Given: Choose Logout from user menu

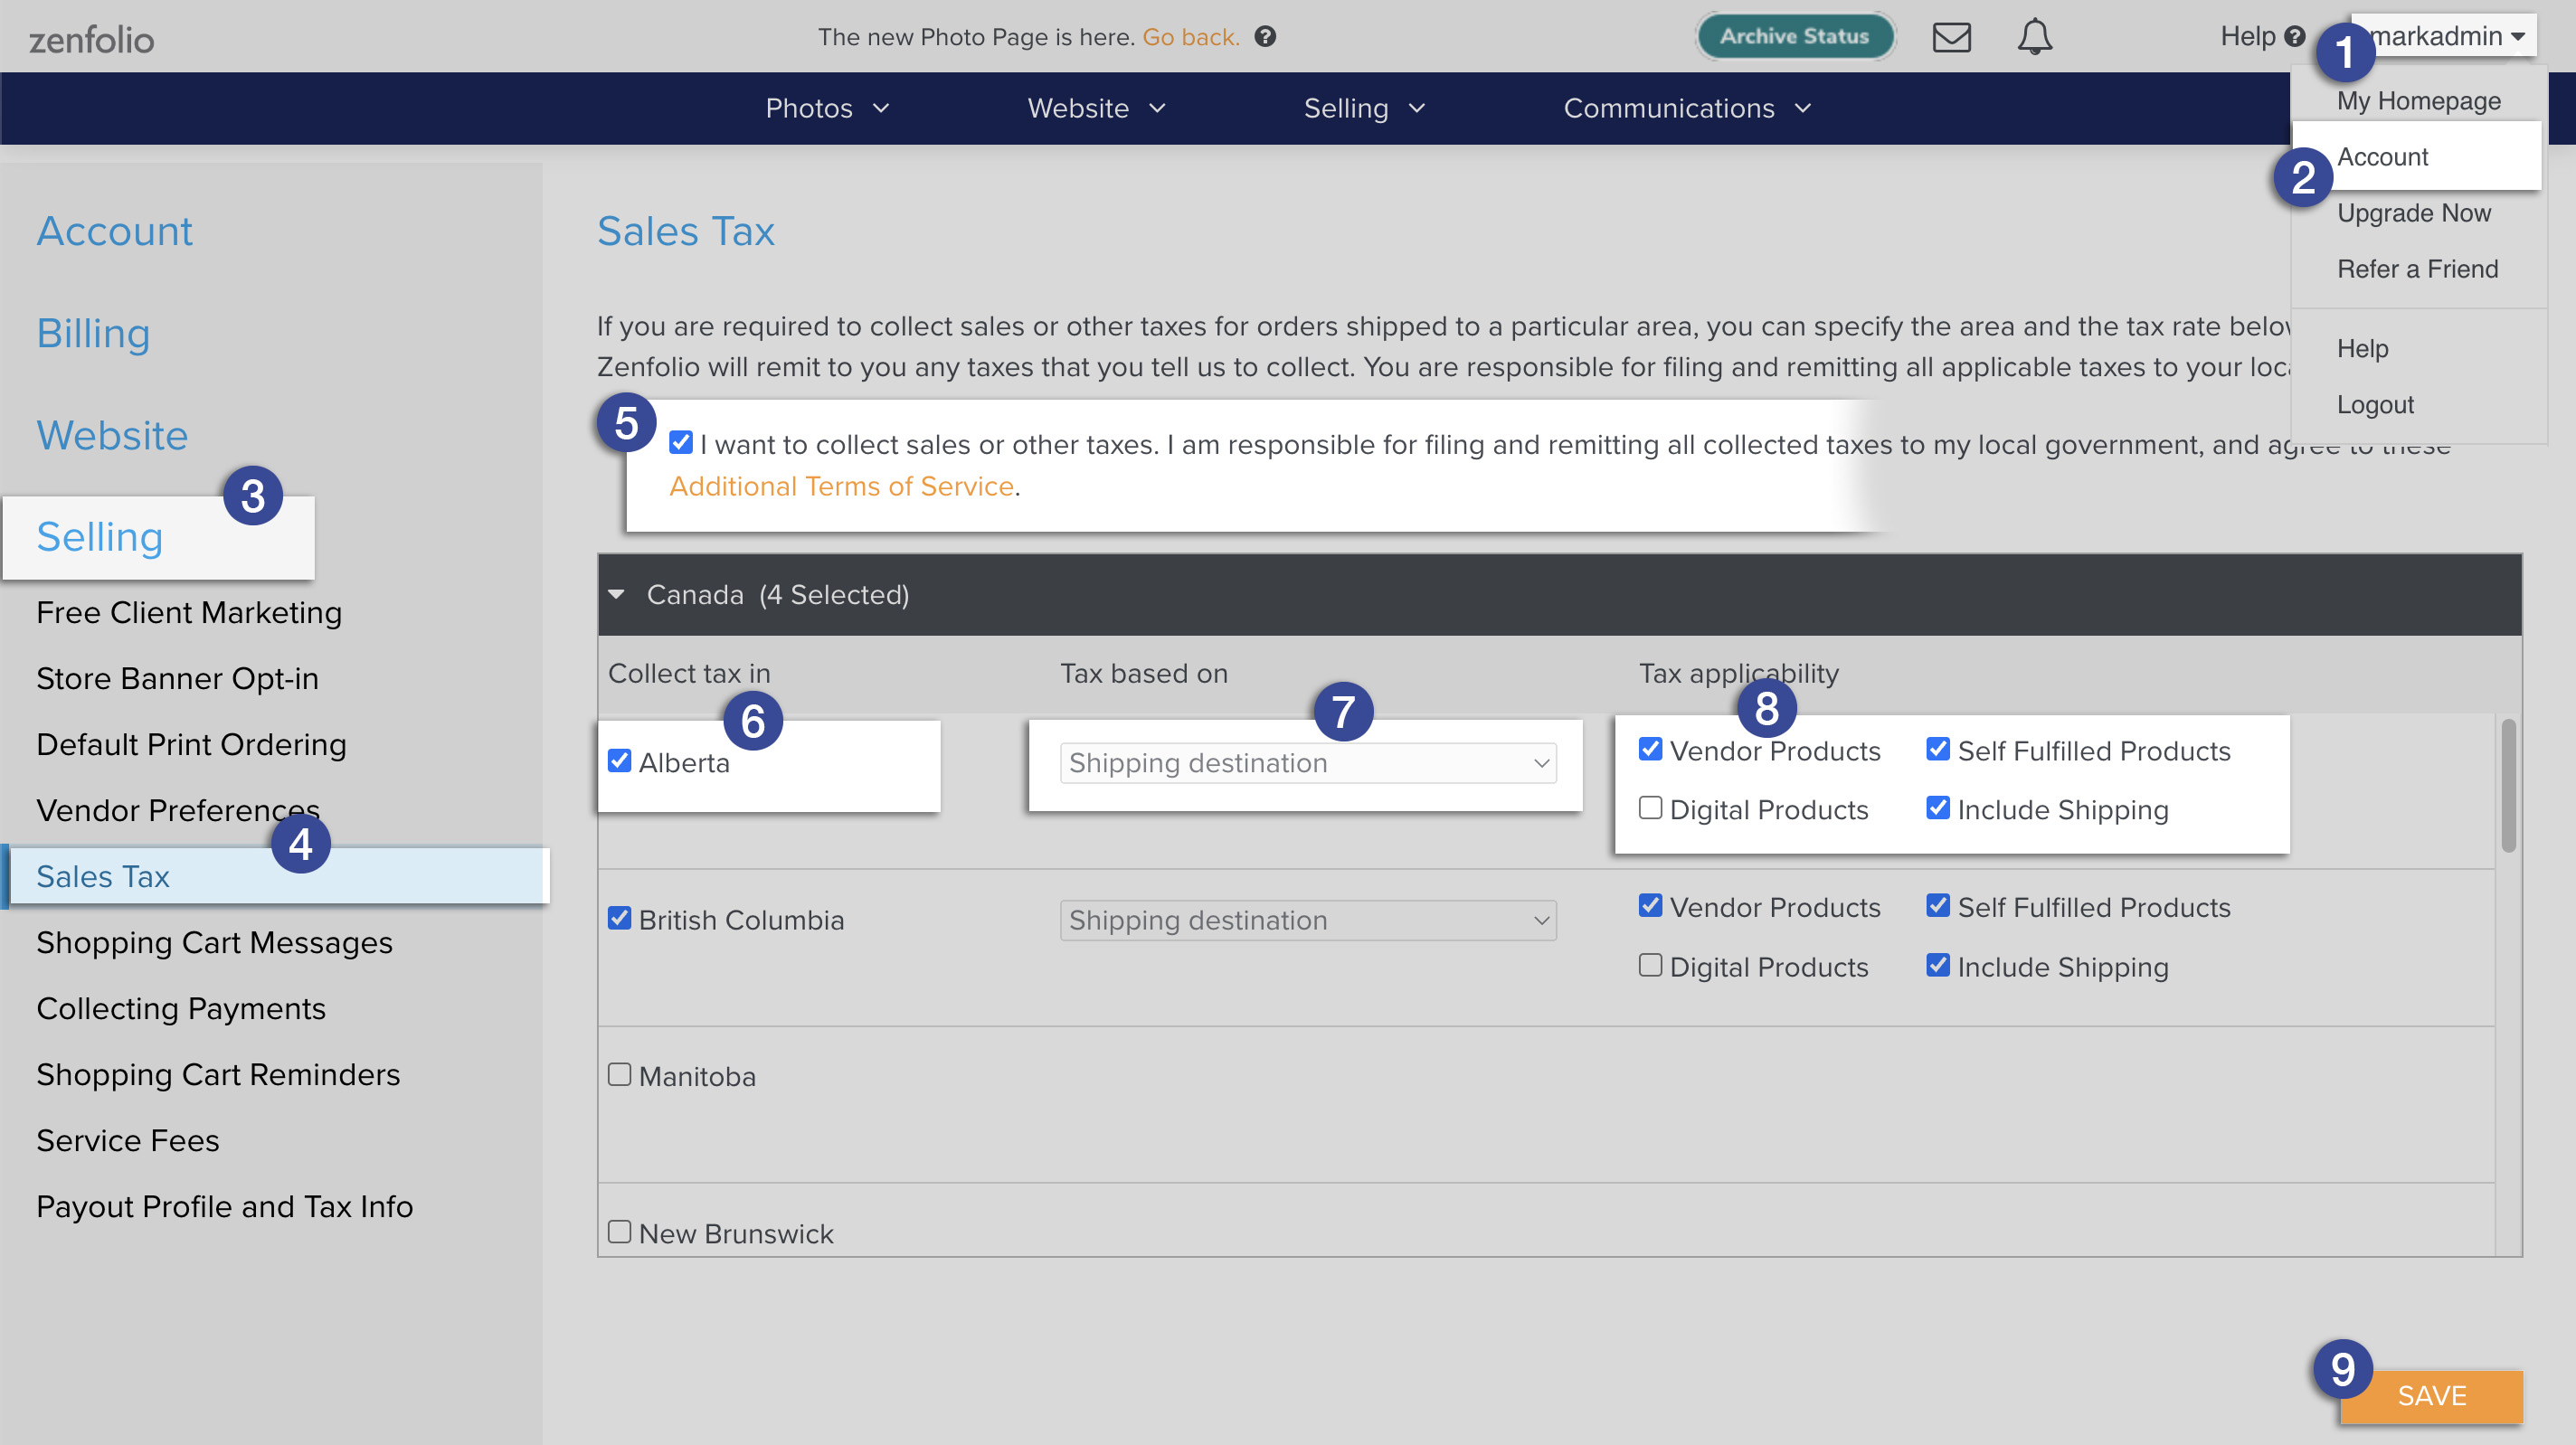Looking at the screenshot, I should click(2375, 405).
